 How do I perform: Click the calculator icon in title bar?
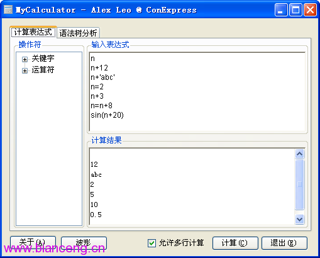tap(8, 10)
